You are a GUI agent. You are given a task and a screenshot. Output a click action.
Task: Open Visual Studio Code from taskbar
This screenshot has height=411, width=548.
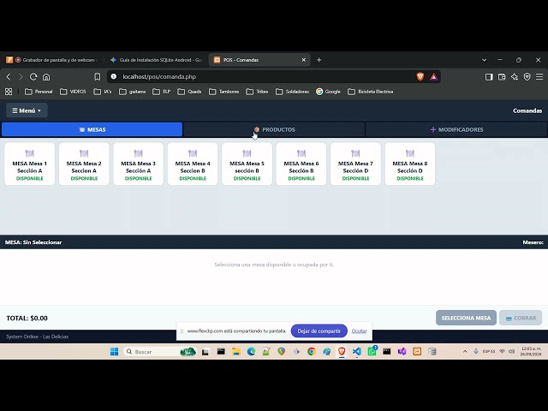[x=356, y=352]
